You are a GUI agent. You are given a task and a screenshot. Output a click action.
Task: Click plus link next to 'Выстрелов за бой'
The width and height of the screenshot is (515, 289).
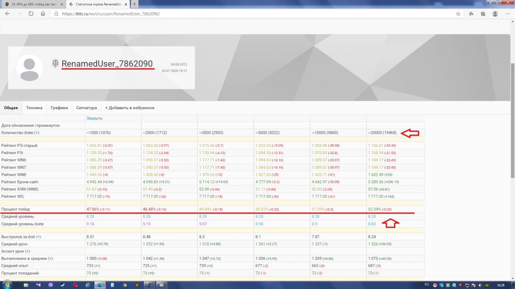click(x=39, y=237)
